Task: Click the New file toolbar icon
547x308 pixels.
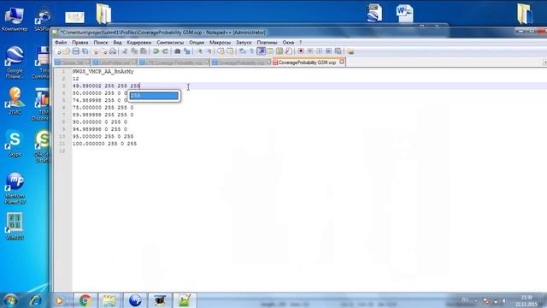Action: click(x=58, y=51)
